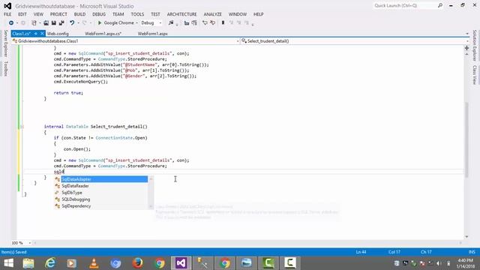
Task: Undo the last edit
Action: (72, 23)
